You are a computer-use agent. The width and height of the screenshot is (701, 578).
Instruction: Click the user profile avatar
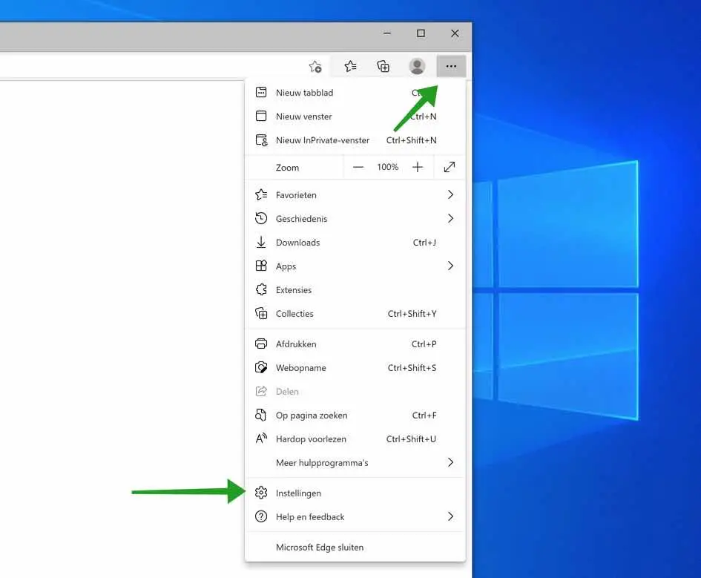[417, 67]
